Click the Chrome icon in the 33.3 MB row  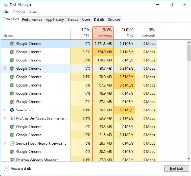click(x=12, y=127)
